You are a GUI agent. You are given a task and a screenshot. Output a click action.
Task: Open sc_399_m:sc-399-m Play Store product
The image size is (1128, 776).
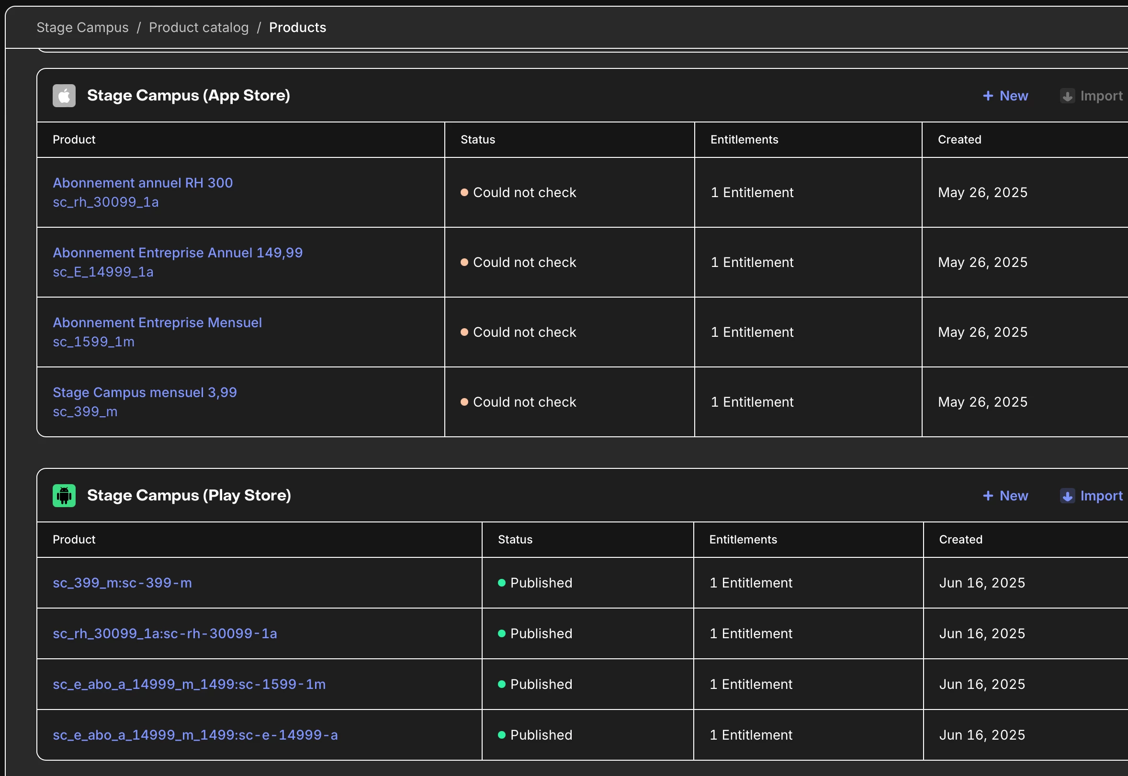tap(122, 583)
